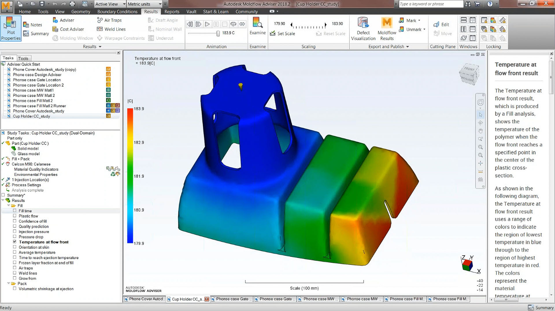This screenshot has width=555, height=311.
Task: Play the result animation
Action: [x=207, y=24]
